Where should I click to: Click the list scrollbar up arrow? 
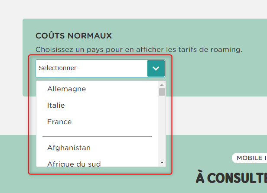tap(162, 84)
